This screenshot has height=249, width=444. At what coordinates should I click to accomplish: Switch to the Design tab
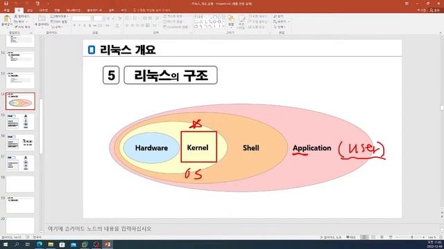point(43,10)
